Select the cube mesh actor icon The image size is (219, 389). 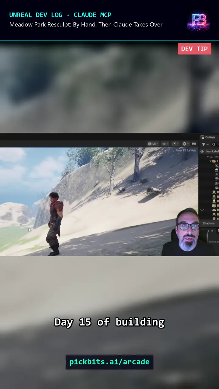[217, 183]
